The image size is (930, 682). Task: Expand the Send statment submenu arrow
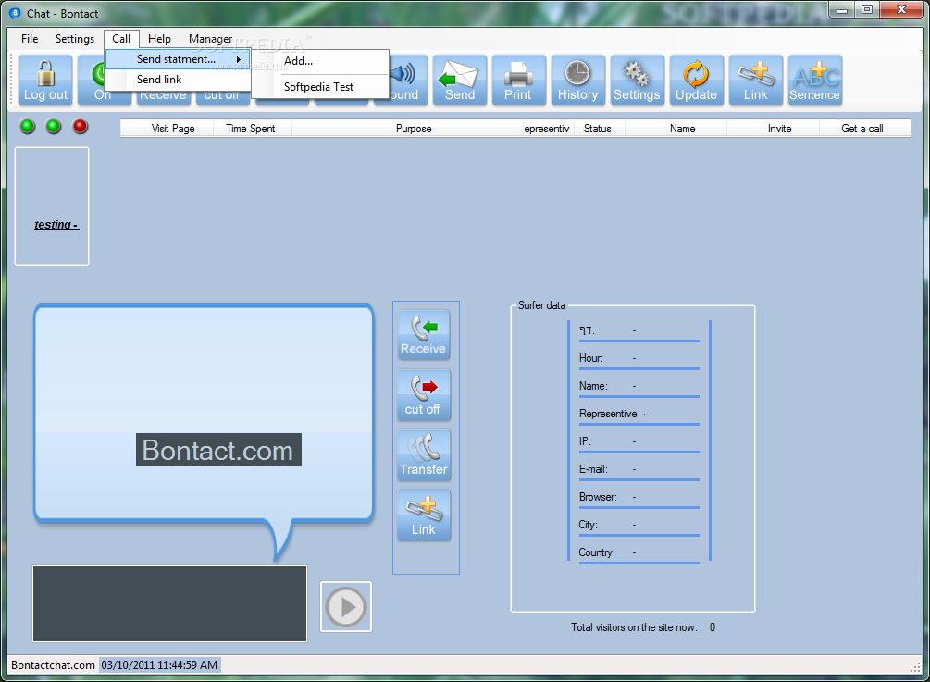coord(239,59)
